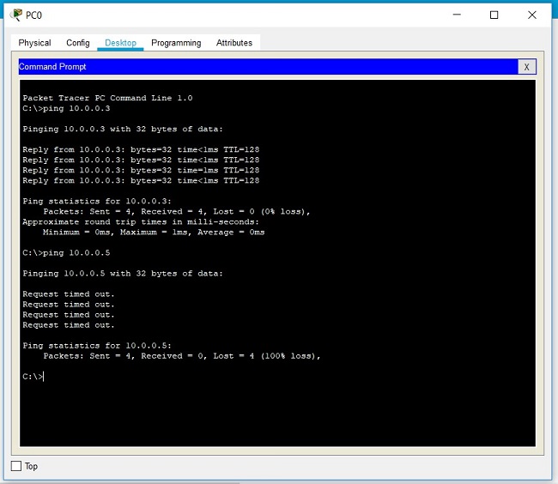Click the PC0 Packet Tracer window icon

[x=15, y=15]
